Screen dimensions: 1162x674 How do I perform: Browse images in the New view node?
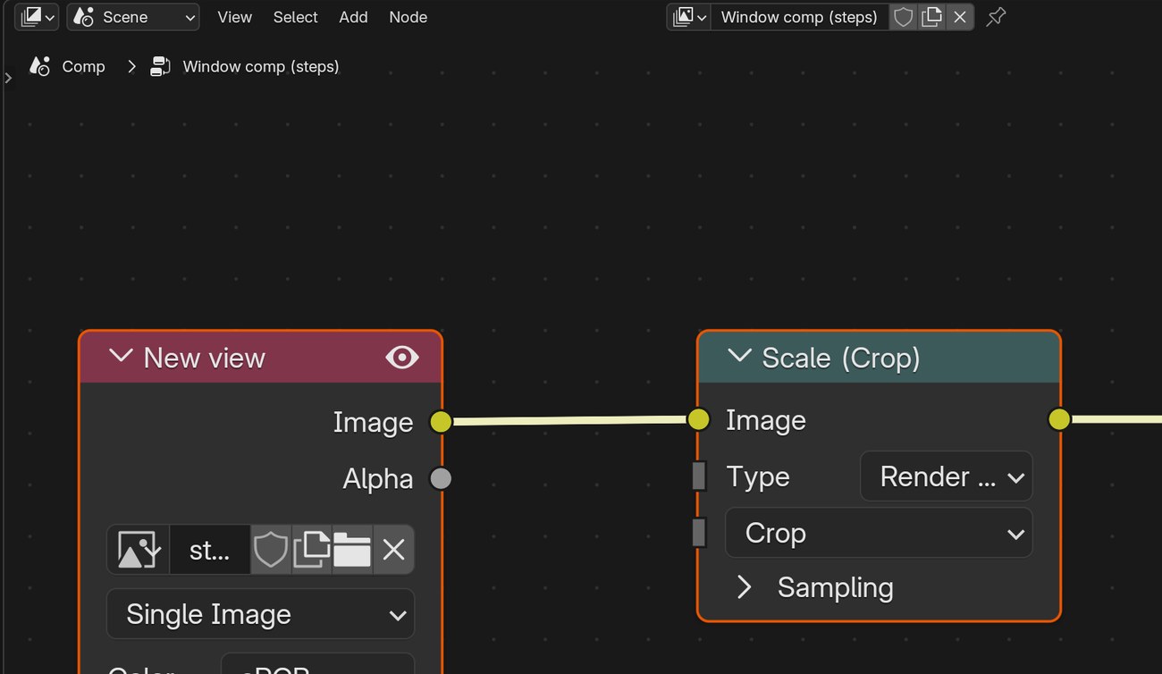pos(139,549)
